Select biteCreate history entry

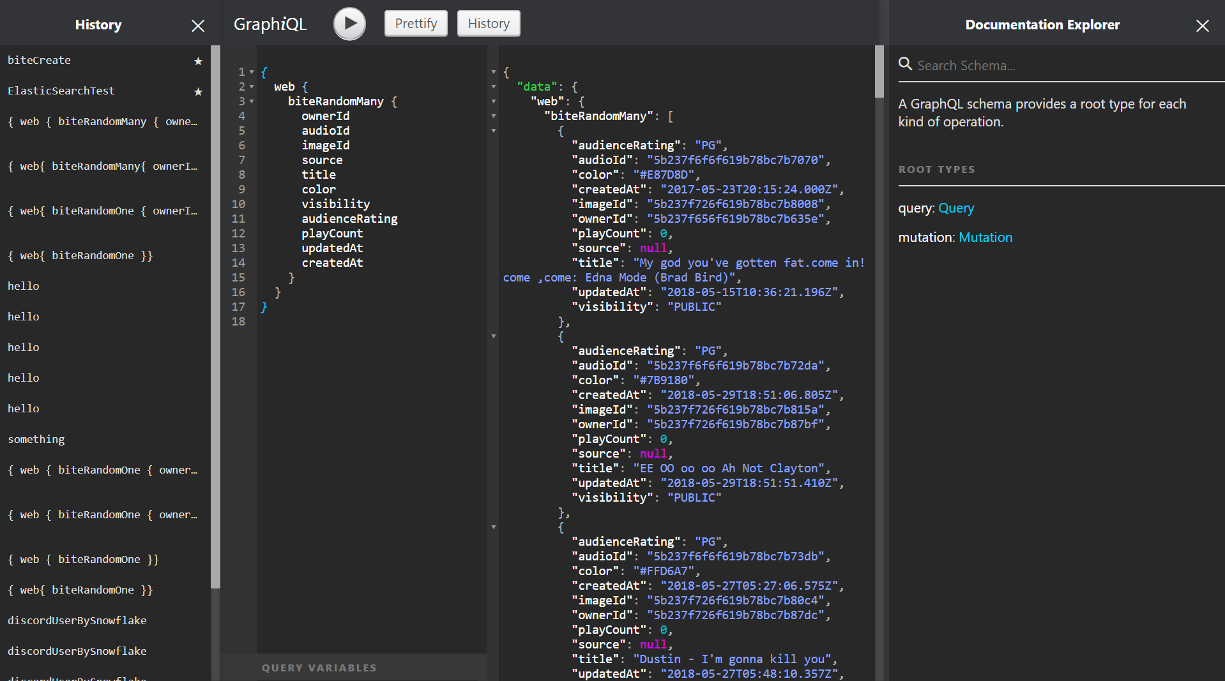coord(40,60)
